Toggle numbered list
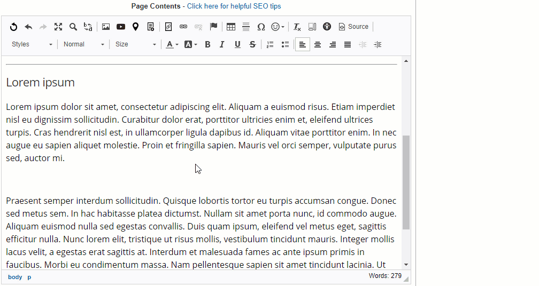539x286 pixels. [270, 44]
